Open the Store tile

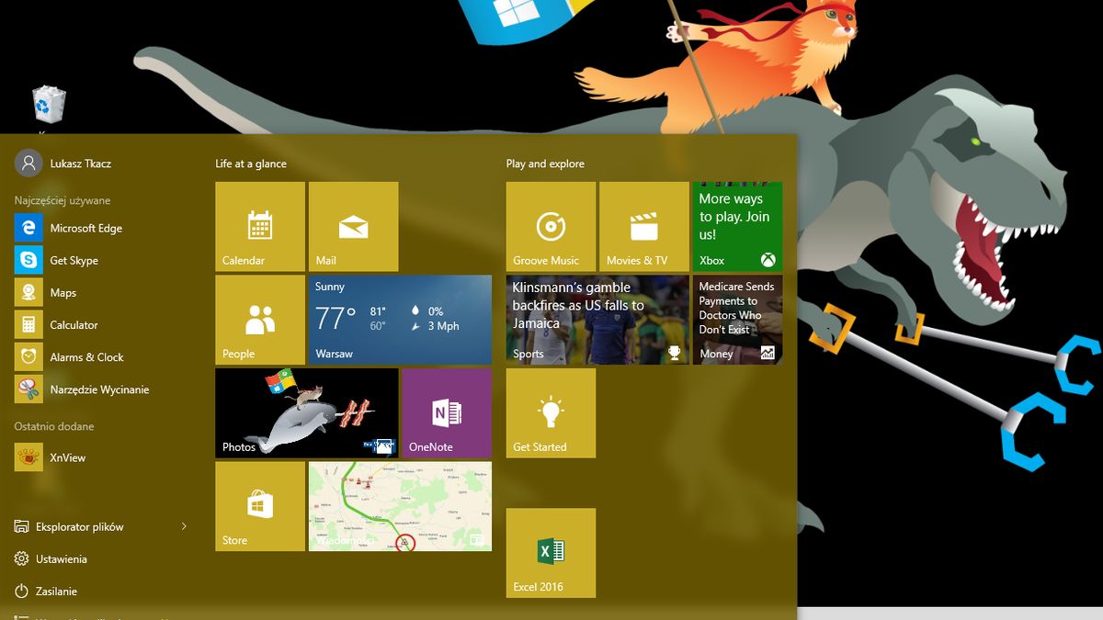tap(260, 506)
